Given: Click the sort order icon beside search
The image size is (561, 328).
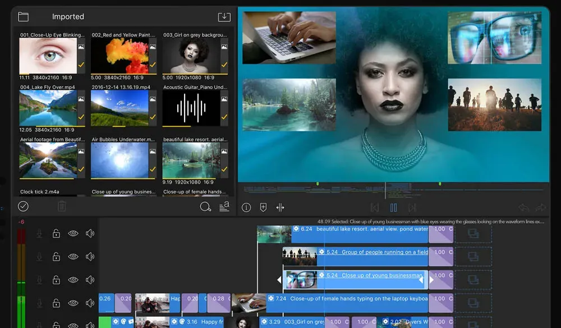Looking at the screenshot, I should point(223,206).
